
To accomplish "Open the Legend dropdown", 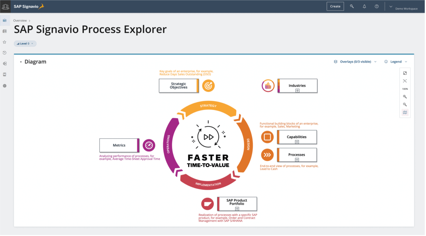I will coord(395,61).
